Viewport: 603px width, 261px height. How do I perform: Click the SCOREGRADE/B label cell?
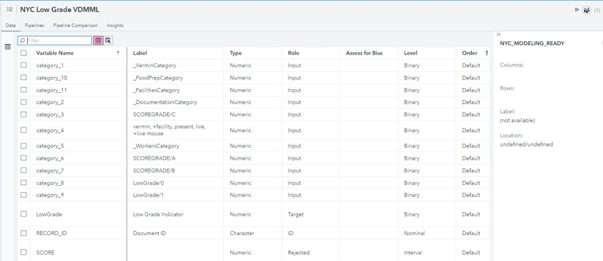pyautogui.click(x=154, y=171)
